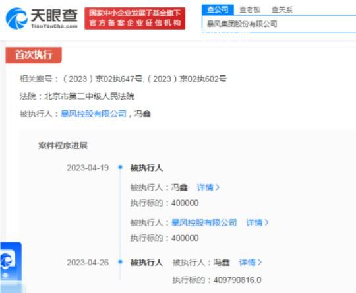Select the name 冯鑫 in header 被执行人 line
Screen dimensions: 356x293
click(142, 114)
